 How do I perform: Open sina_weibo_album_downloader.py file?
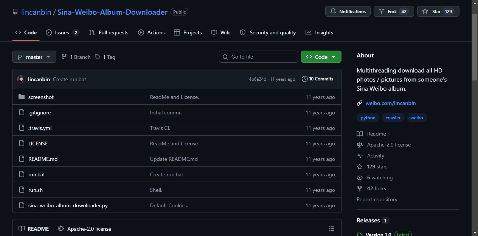[x=68, y=205]
